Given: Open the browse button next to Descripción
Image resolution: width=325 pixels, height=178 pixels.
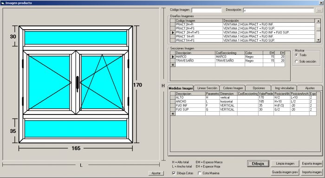Looking at the screenshot, I should click(319, 10).
